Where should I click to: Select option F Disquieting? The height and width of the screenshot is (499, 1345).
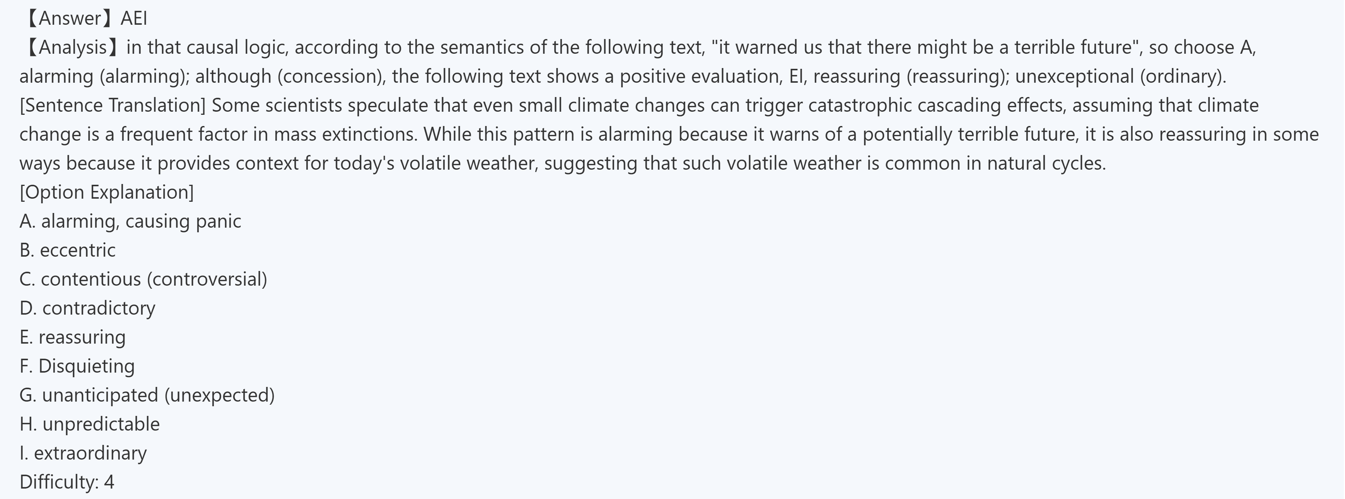77,366
